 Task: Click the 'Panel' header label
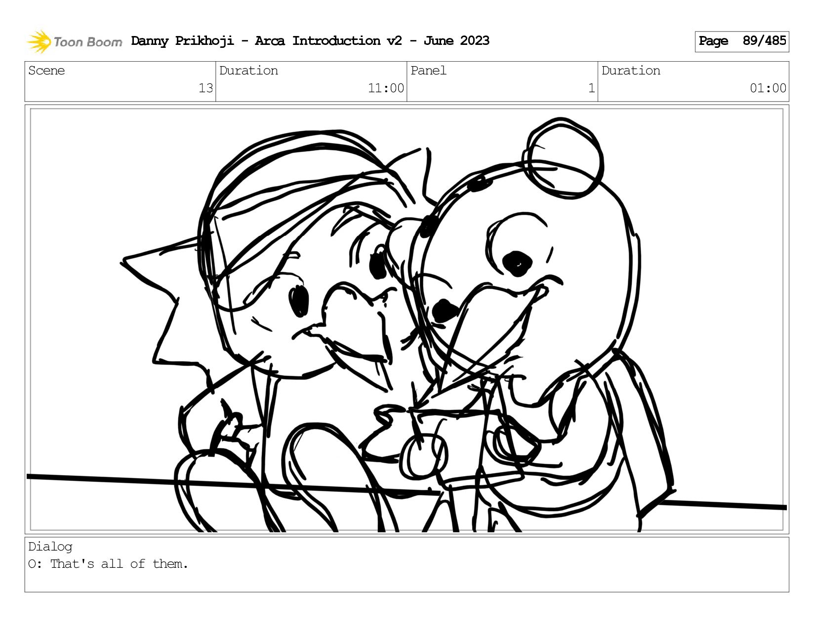[428, 71]
